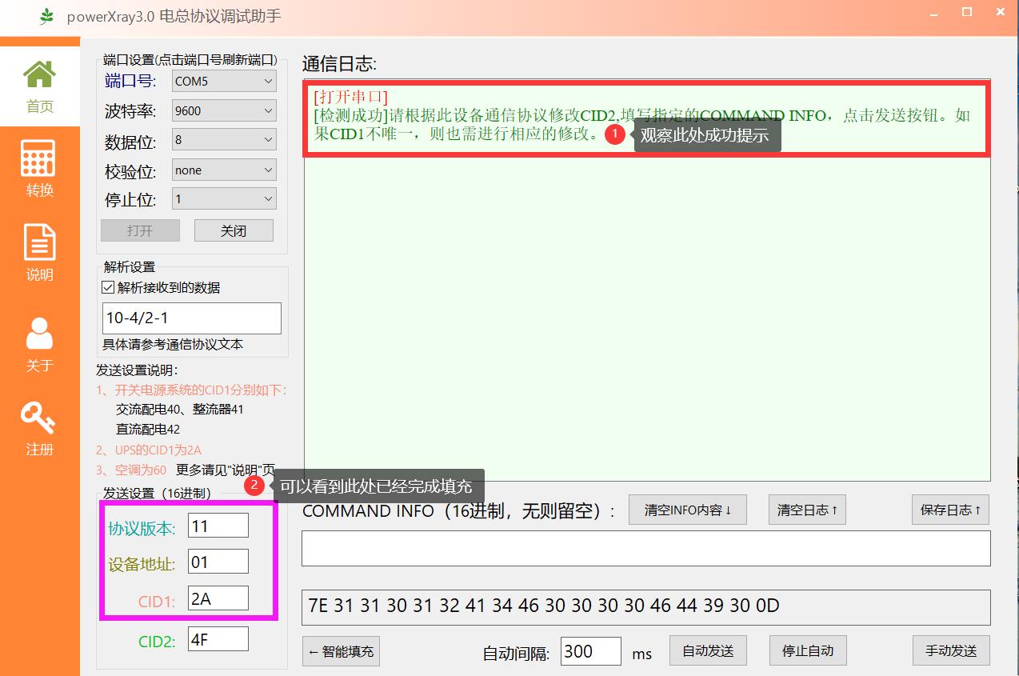Click the 智能填充 button

coord(341,651)
